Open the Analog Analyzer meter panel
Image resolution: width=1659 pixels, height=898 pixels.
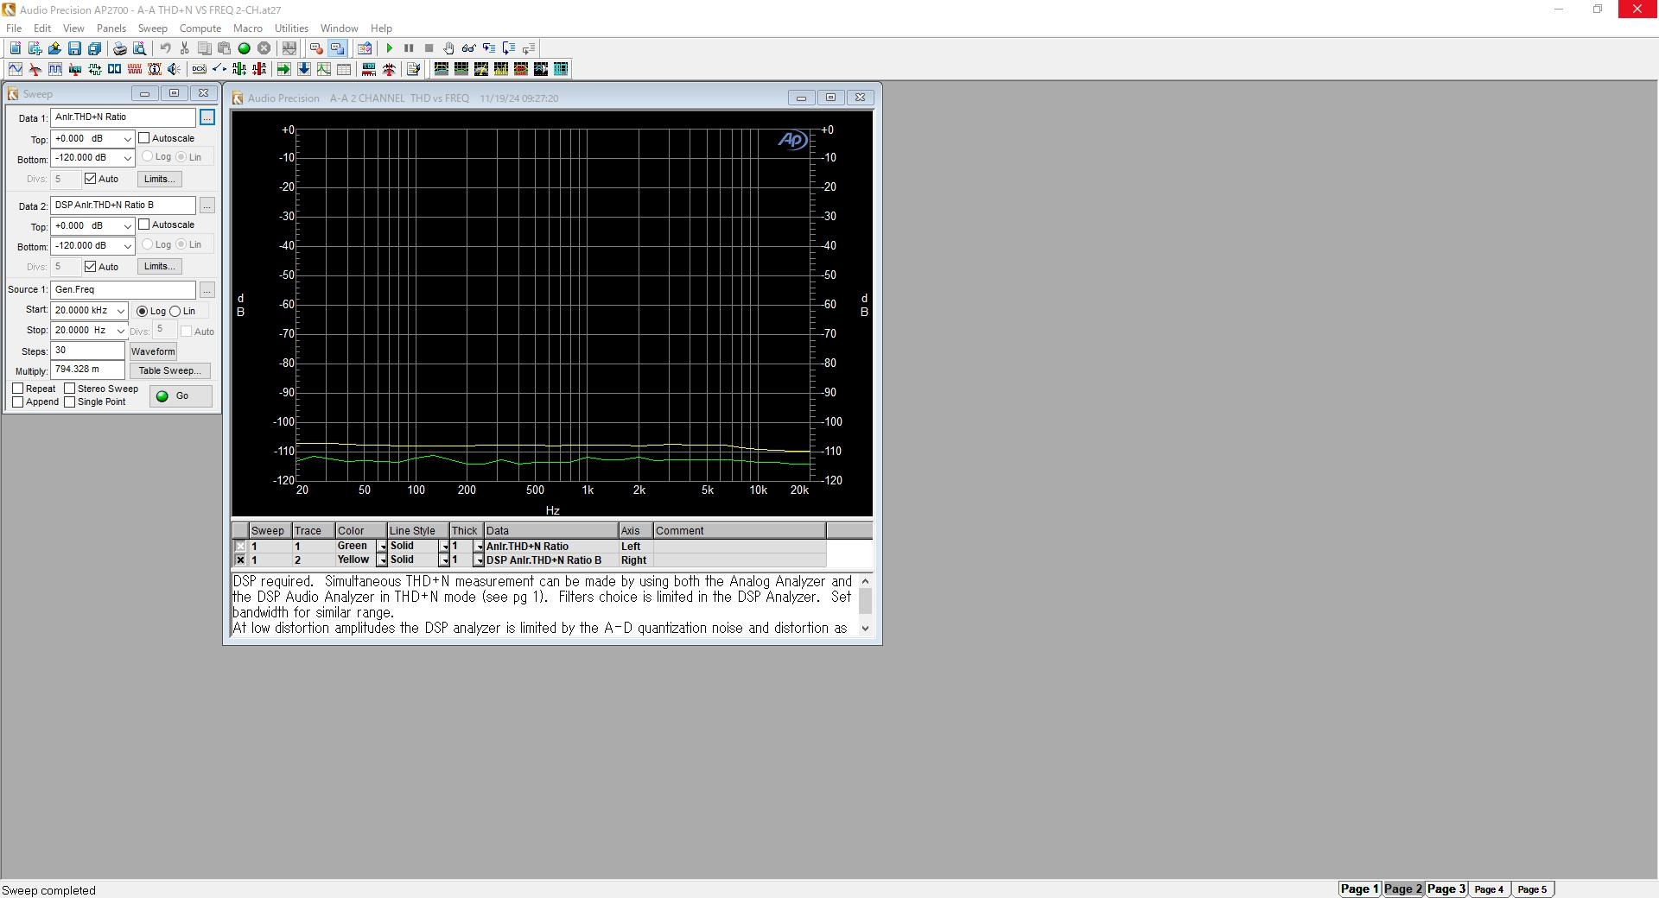point(35,69)
